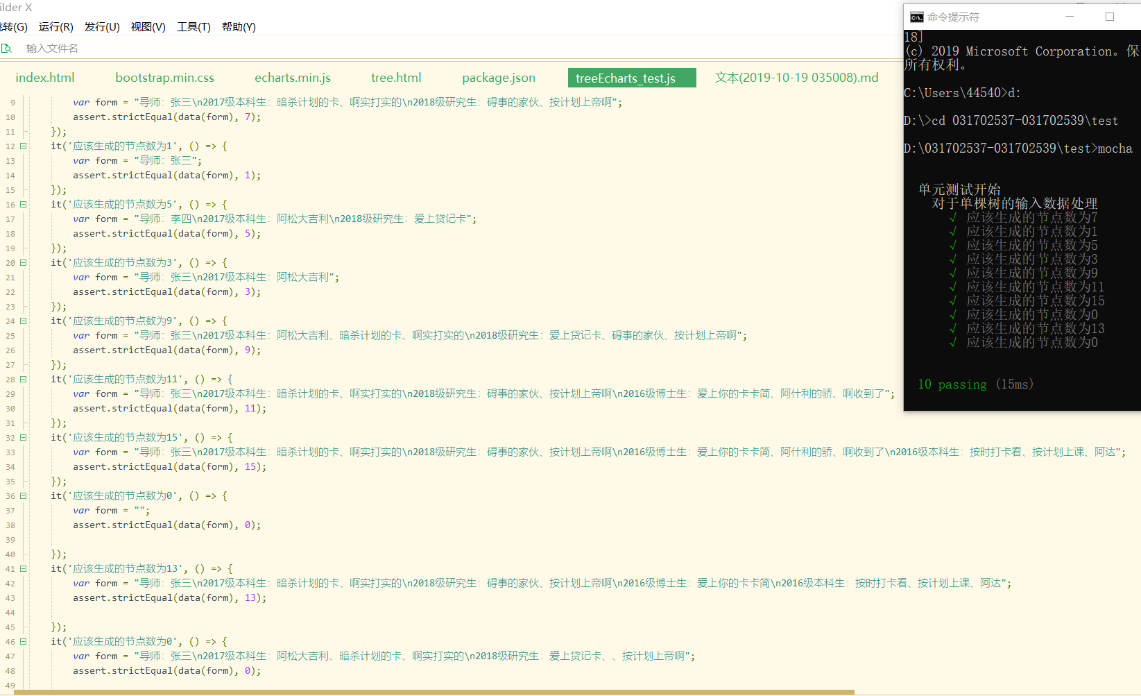The image size is (1141, 696).
Task: Minimize the 命令提示符 window
Action: pos(1070,17)
